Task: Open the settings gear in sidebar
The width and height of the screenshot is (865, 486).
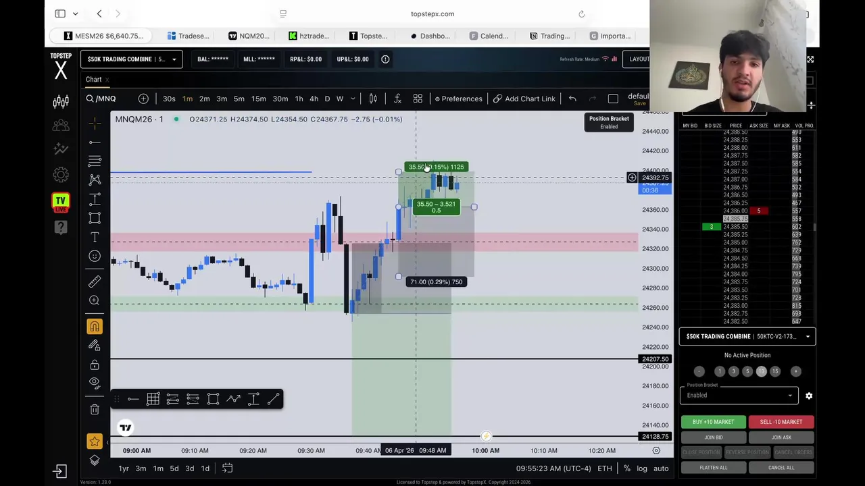Action: [x=61, y=175]
